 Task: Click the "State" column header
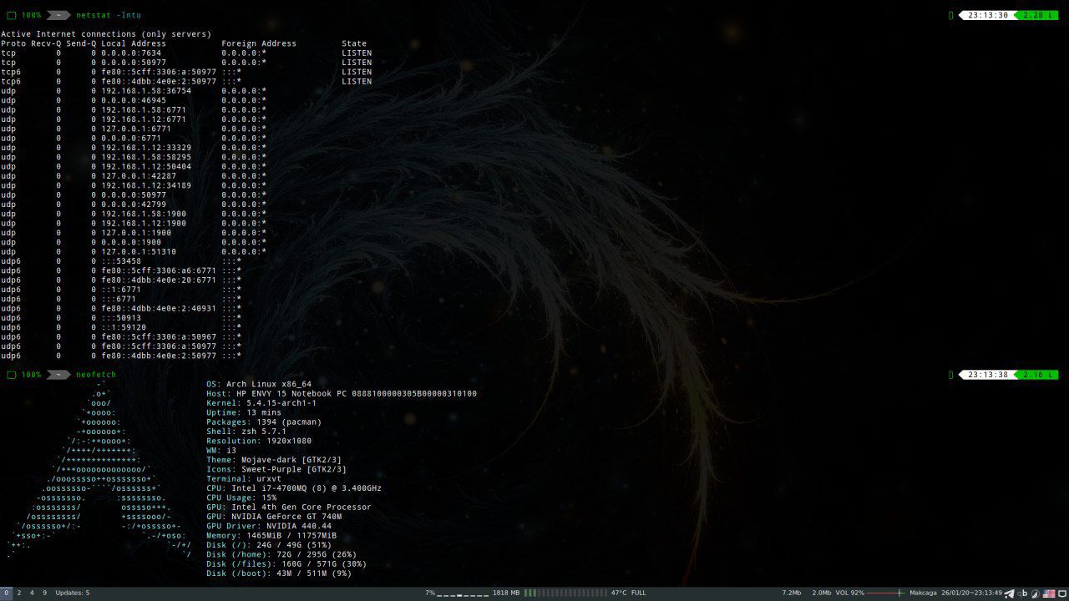[354, 43]
